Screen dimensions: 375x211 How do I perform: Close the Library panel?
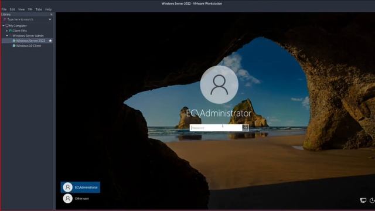tap(51, 14)
